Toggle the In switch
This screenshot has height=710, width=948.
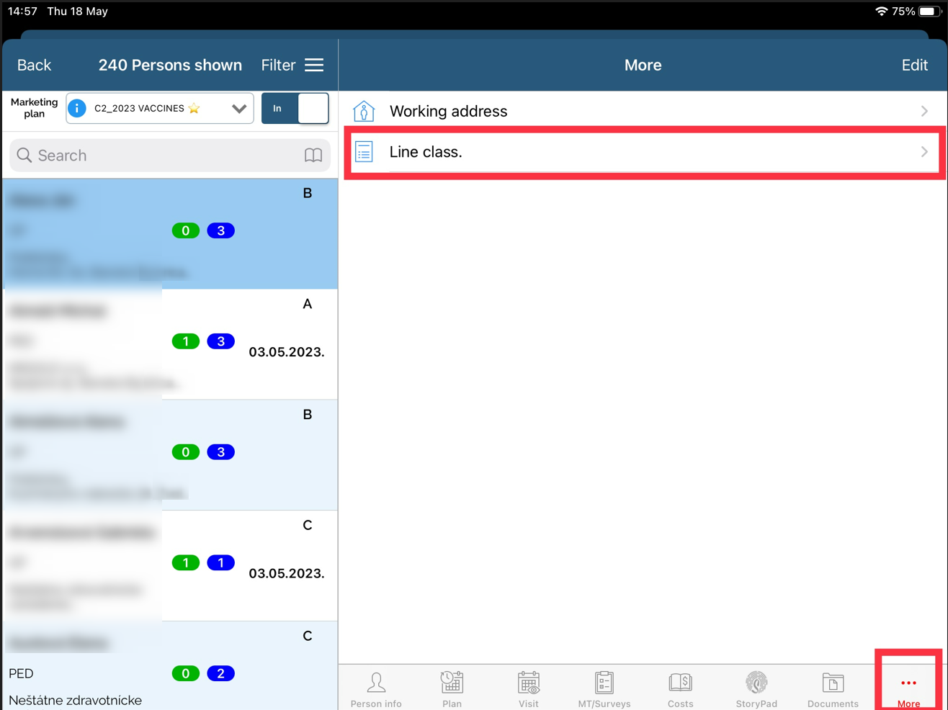295,109
